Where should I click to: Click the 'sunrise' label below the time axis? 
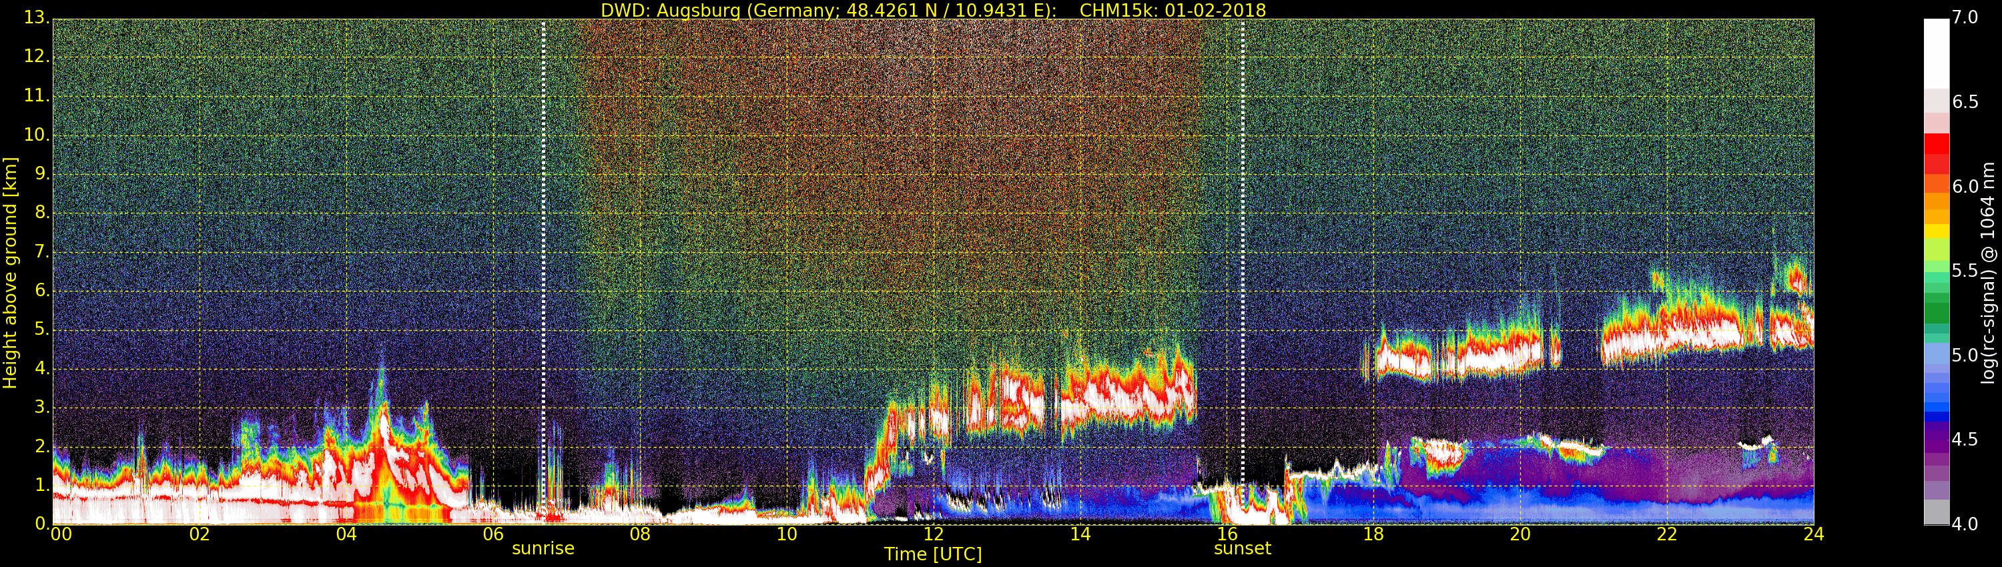pos(543,548)
